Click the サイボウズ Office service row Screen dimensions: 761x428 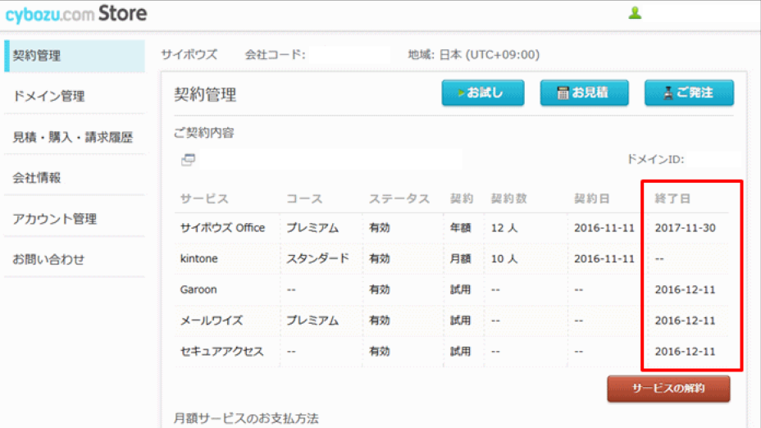pos(222,228)
